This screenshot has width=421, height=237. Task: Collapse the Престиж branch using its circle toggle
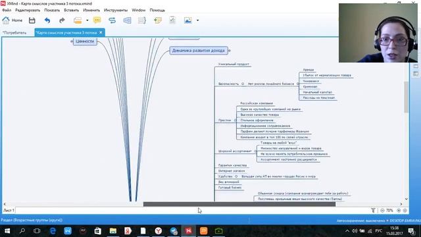pos(235,120)
